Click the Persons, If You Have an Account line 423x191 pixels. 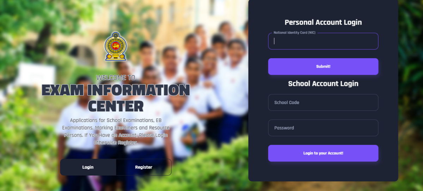[116, 135]
